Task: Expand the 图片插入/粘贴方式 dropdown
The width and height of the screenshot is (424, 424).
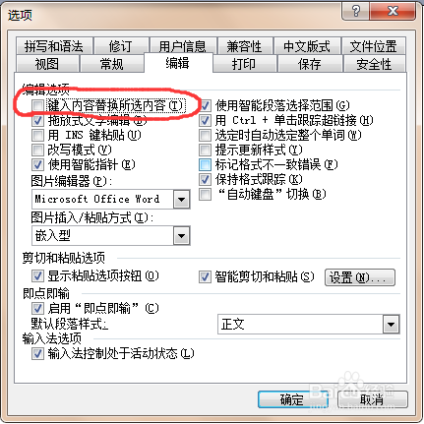Action: (181, 235)
